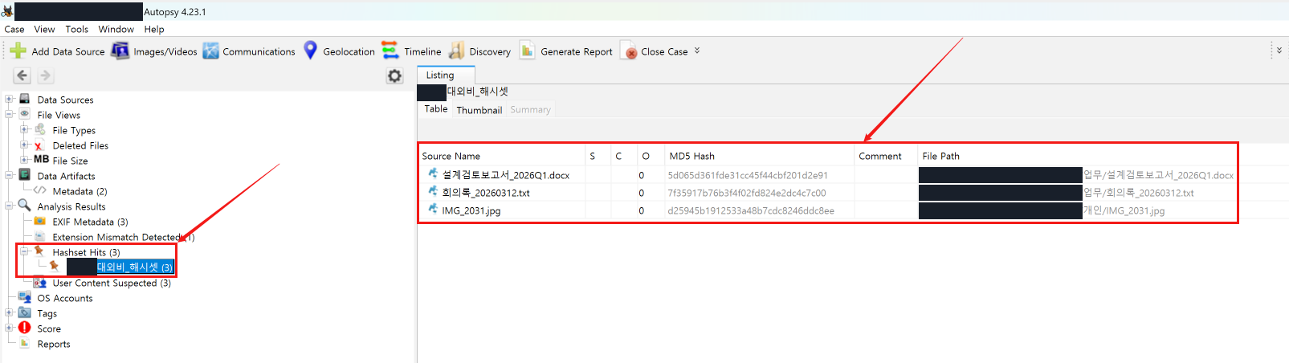Go back with the left arrow button
Image resolution: width=1289 pixels, height=363 pixels.
pyautogui.click(x=22, y=75)
